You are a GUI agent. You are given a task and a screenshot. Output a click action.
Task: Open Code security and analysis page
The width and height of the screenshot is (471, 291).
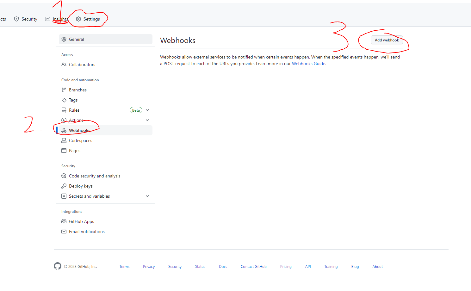click(x=106, y=176)
